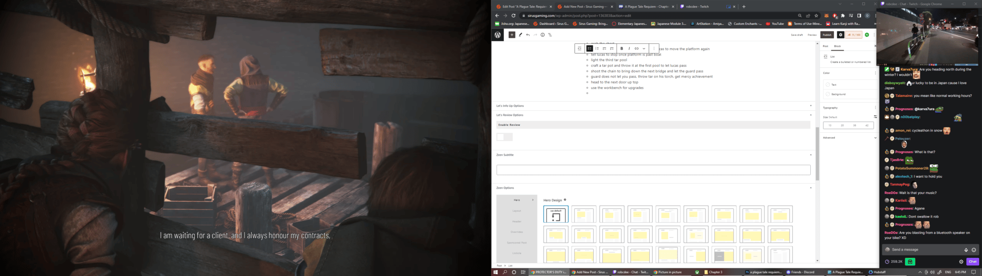
Task: Click the Undo arrow in the editor
Action: point(528,35)
